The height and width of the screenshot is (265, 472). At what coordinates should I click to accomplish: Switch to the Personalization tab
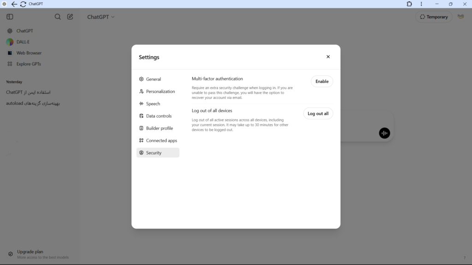[158, 92]
